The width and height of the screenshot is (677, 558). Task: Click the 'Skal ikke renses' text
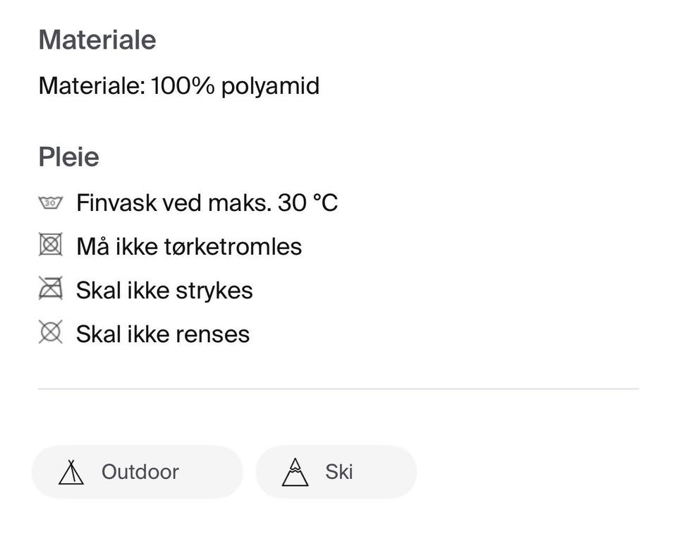163,334
